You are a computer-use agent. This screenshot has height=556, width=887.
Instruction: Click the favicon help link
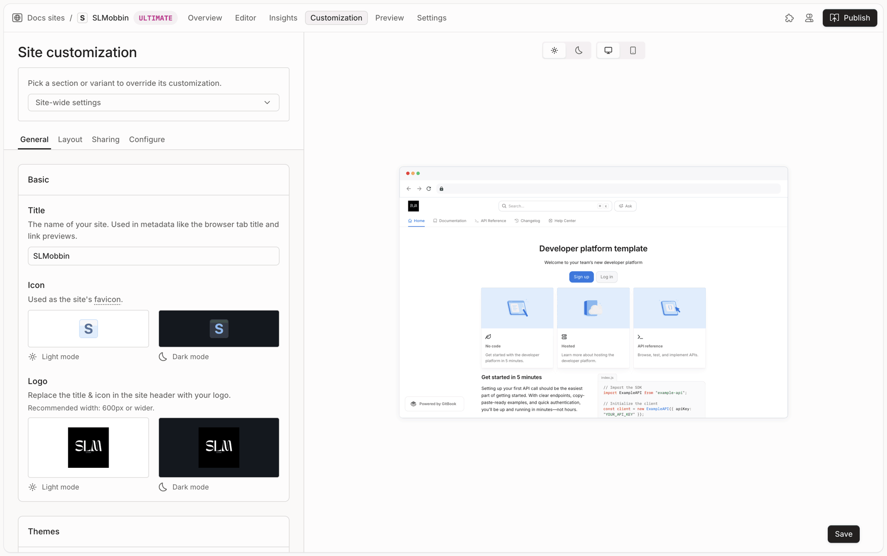(107, 299)
